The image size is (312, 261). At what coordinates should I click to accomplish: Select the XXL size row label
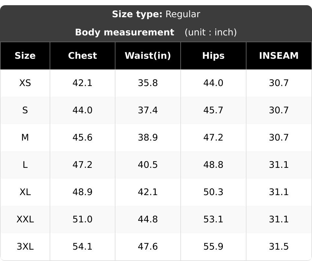click(25, 219)
